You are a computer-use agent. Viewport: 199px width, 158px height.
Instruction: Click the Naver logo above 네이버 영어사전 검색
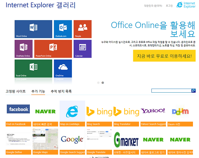point(180,139)
